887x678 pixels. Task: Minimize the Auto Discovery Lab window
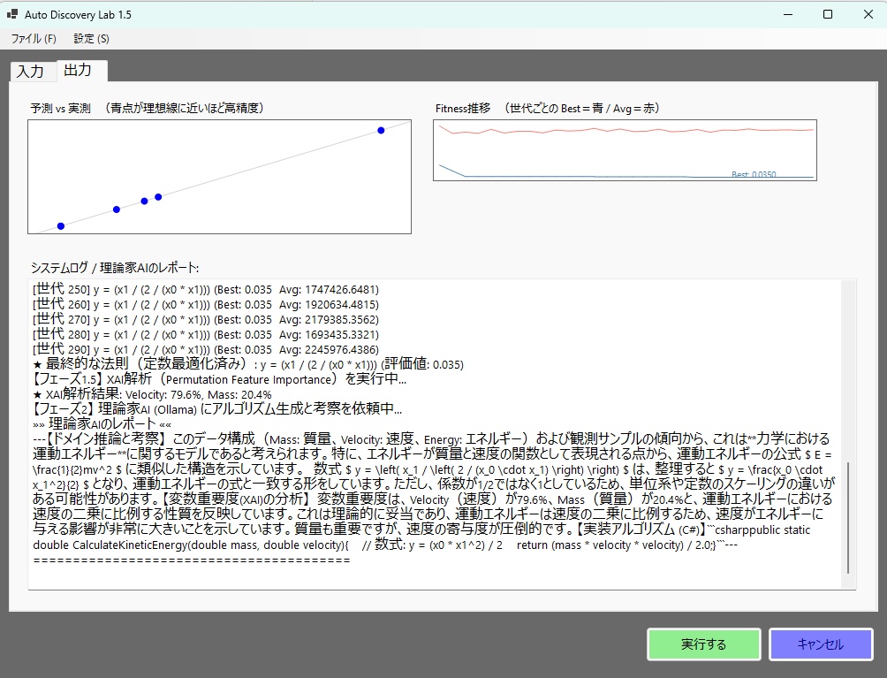pos(788,15)
